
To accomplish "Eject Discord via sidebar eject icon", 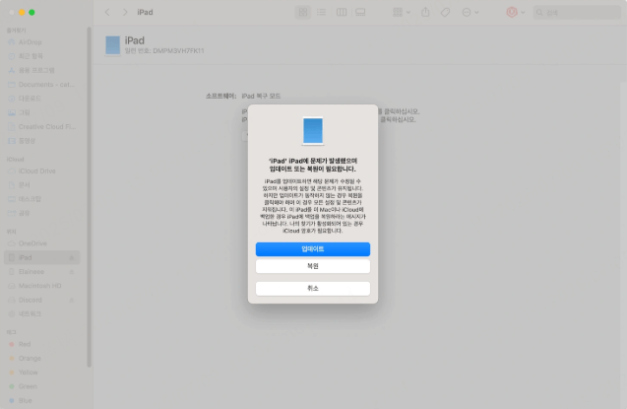I will (72, 300).
